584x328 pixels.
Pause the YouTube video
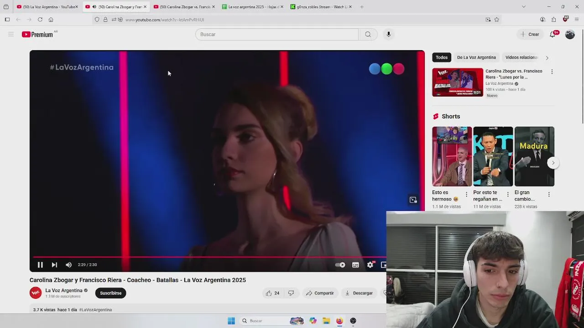pos(40,265)
